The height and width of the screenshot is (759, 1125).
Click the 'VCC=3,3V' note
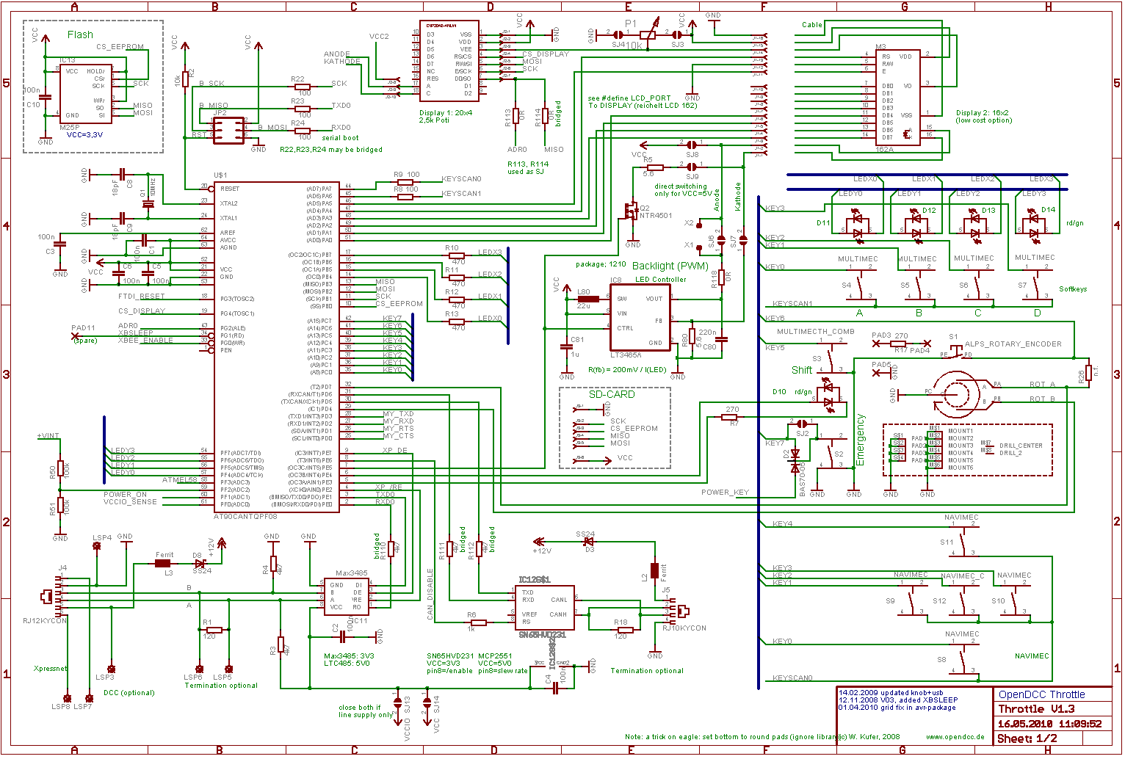(x=84, y=135)
